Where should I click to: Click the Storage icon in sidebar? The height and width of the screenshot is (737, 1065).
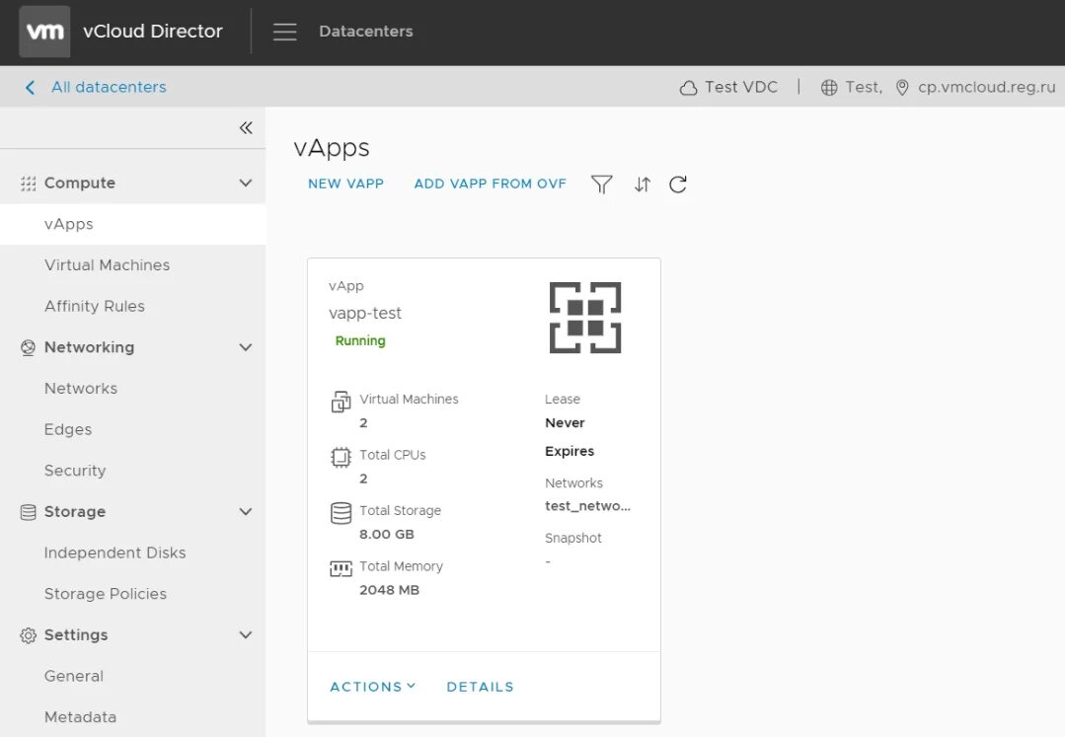point(28,512)
